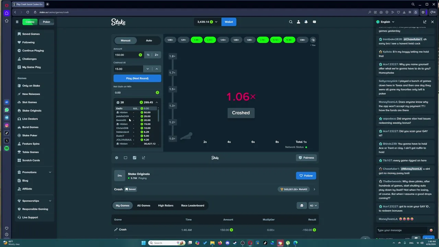Decrease Cashout At with down arrow
Screen dimensions: 439x247
pyautogui.click(x=148, y=69)
